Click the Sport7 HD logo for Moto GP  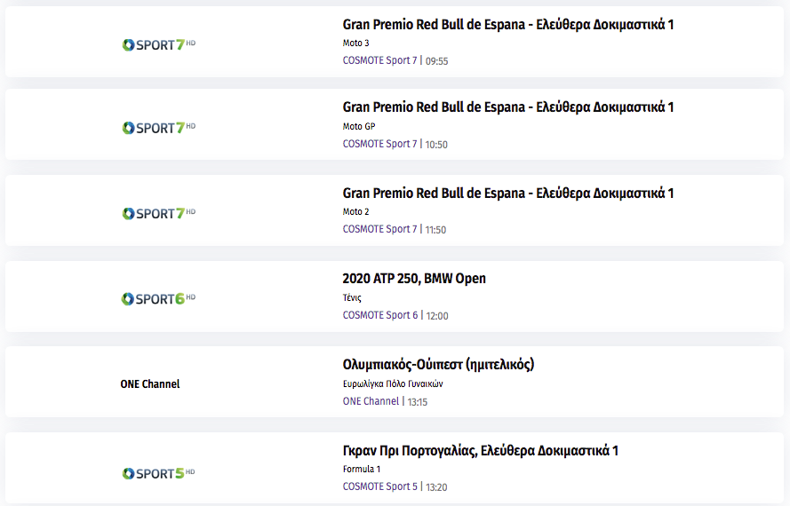pos(159,128)
